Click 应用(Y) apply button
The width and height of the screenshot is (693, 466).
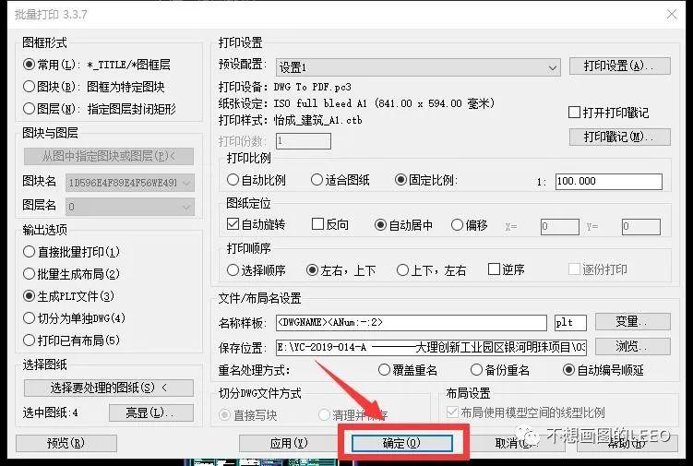pyautogui.click(x=290, y=443)
